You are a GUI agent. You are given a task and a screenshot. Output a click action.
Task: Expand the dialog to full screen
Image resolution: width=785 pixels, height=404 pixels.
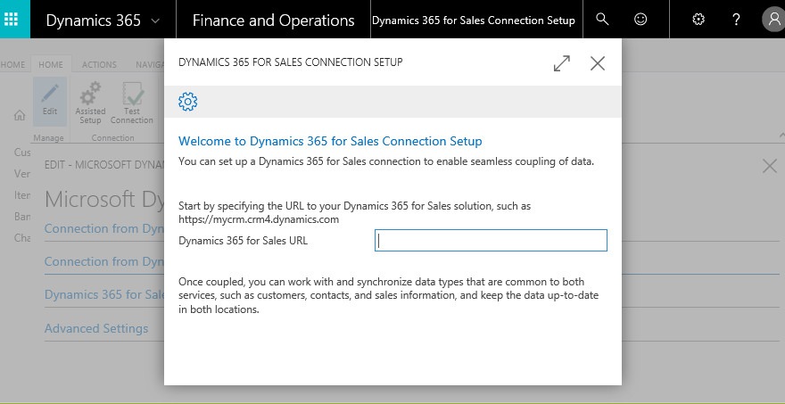562,63
